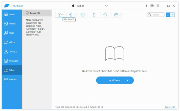Screen dimensions: 180x111
Task: Minimize the FoneTrans window
Action: coord(163,6)
